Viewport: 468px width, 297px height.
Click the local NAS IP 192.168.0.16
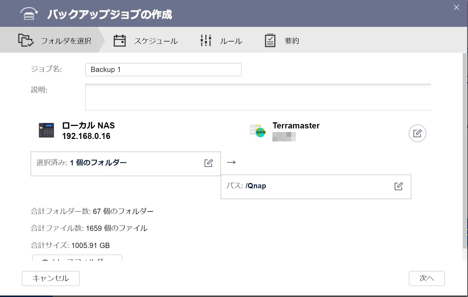(x=86, y=136)
